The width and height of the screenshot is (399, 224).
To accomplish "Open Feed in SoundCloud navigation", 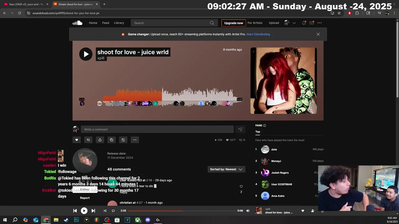I will click(x=106, y=23).
